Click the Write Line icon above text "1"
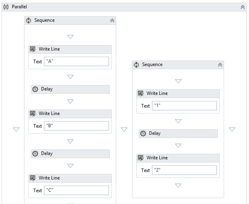 [x=141, y=93]
